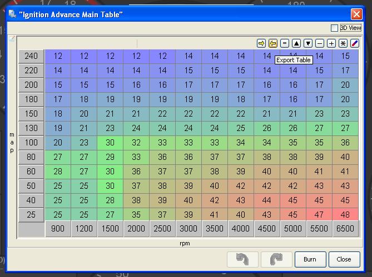Select the 80 map axis bin
The height and width of the screenshot is (277, 372).
click(x=31, y=157)
